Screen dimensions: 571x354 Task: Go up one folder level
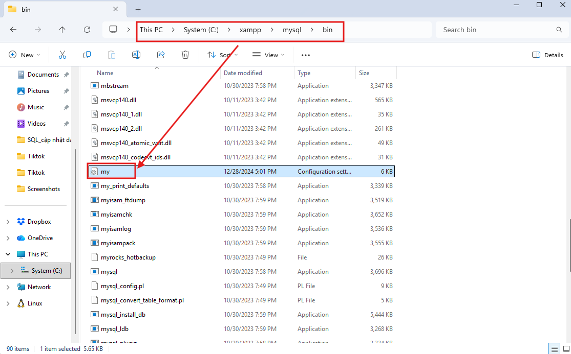pos(62,30)
